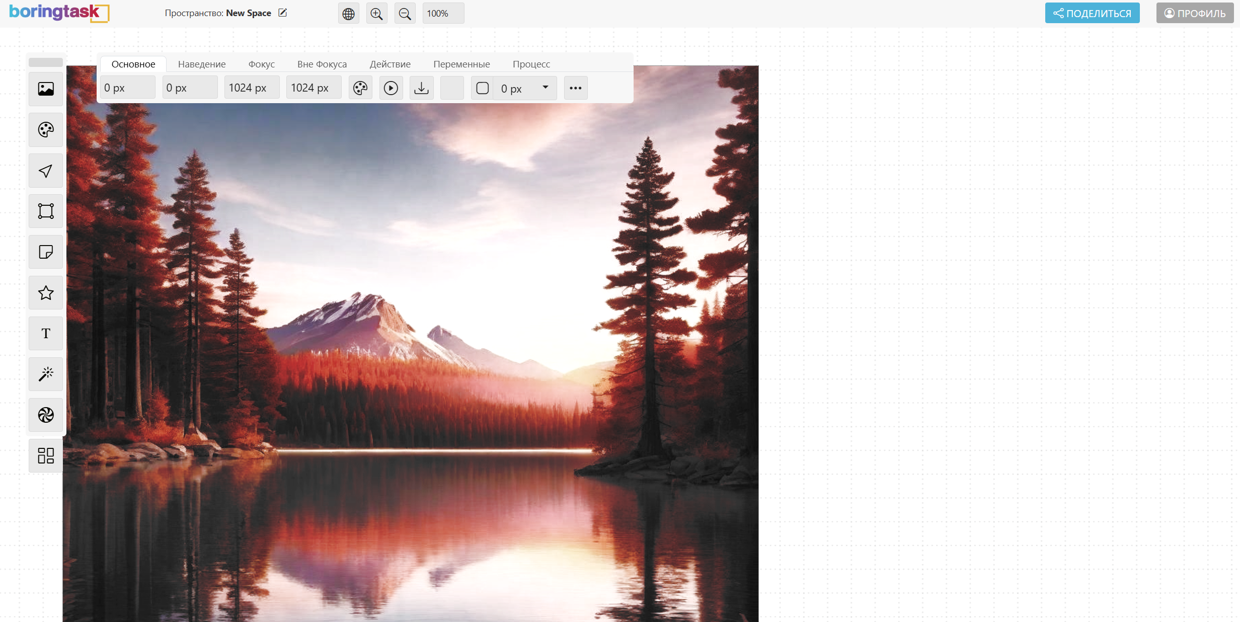Open the aperture shutter sidebar tool
The width and height of the screenshot is (1240, 622).
coord(46,415)
